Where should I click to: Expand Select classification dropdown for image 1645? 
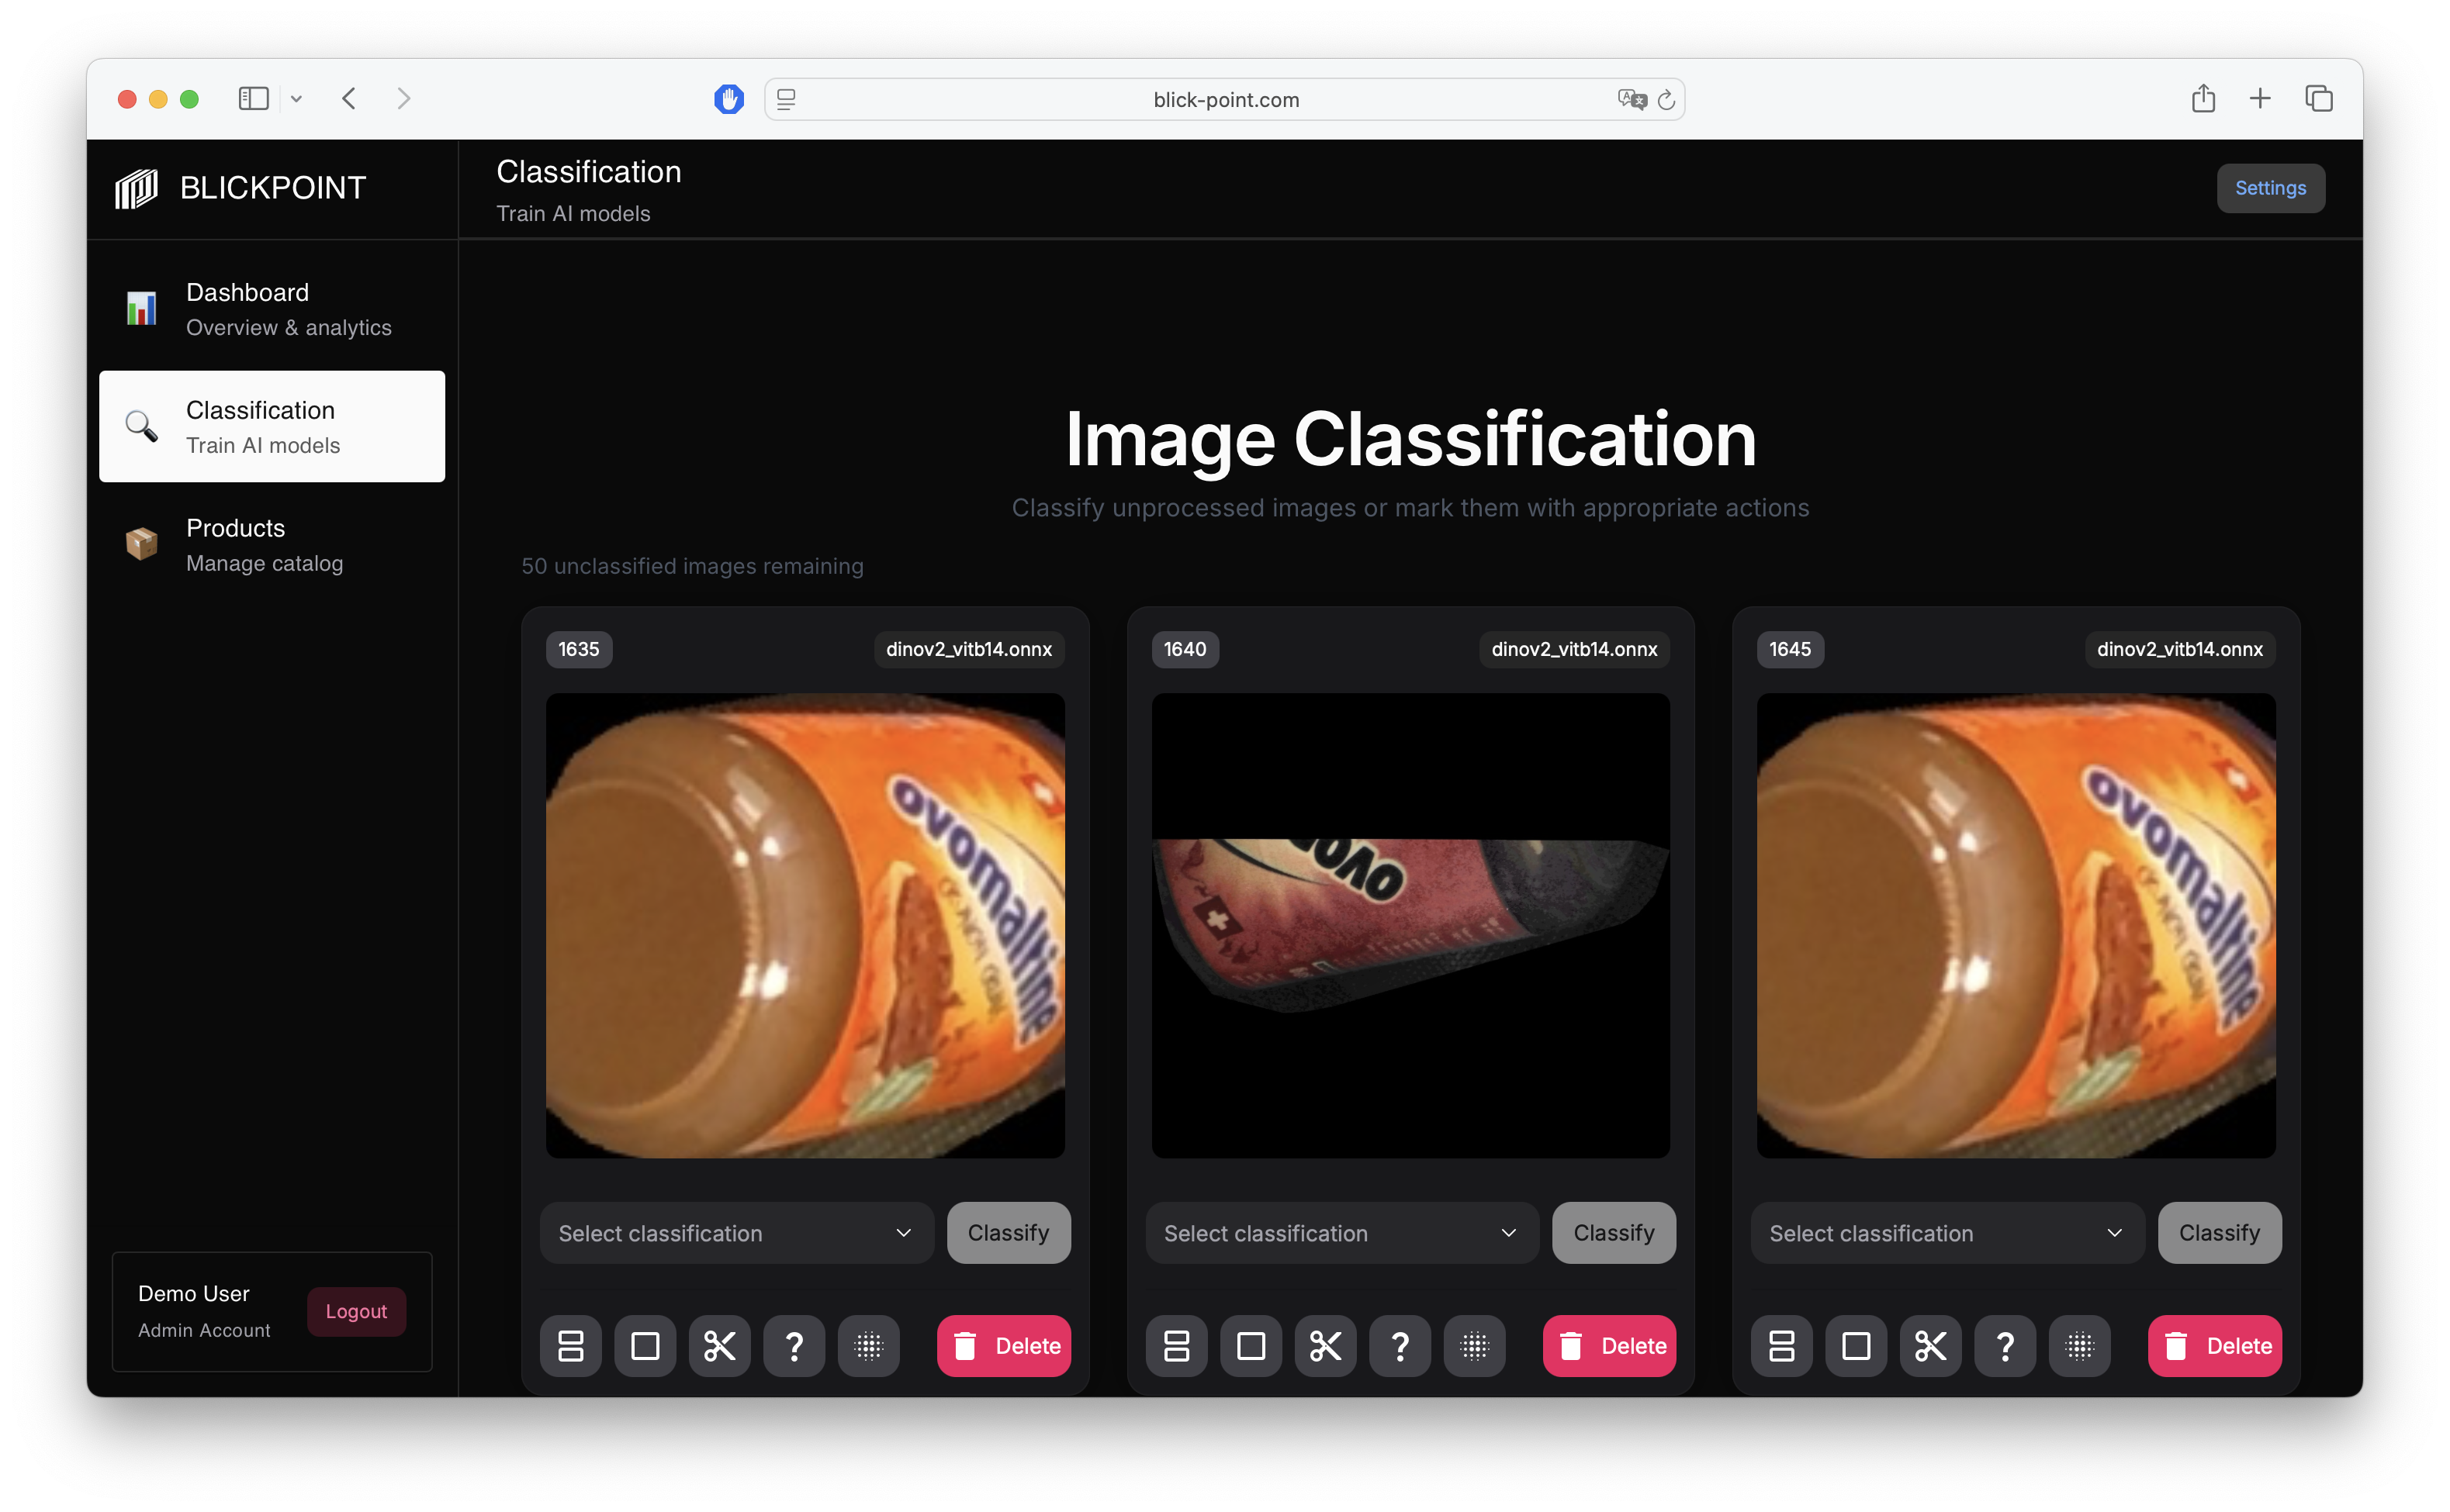coord(1947,1232)
